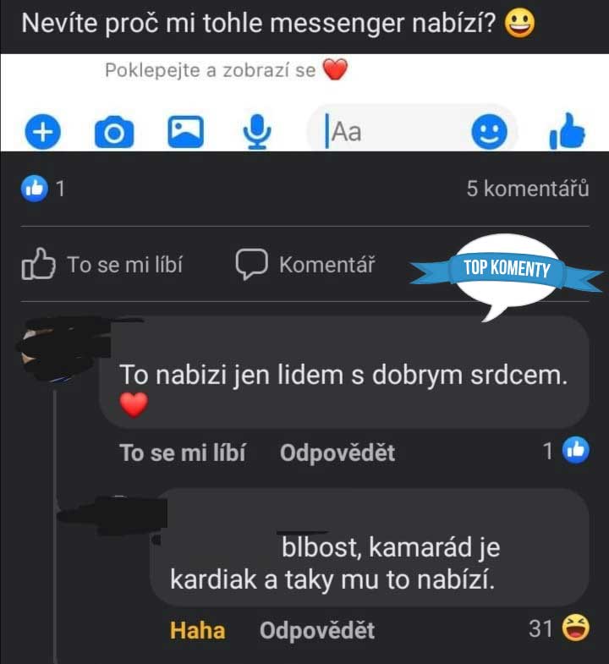Open the image gallery icon
This screenshot has width=609, height=664.
coord(185,132)
